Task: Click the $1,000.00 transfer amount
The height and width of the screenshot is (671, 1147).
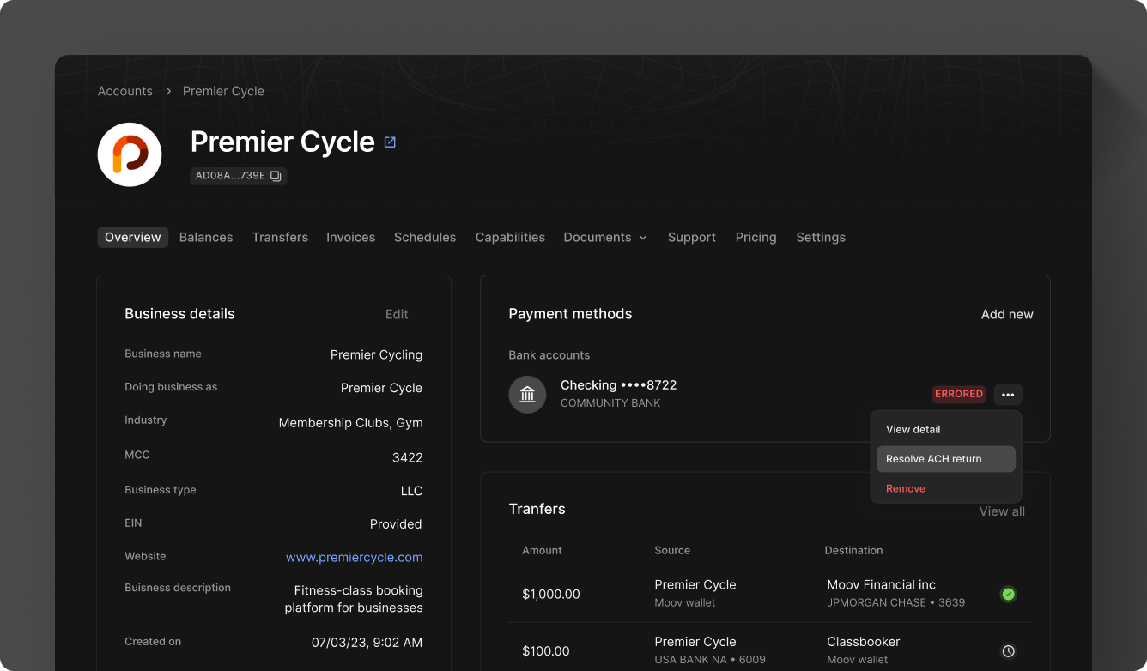Action: tap(551, 594)
